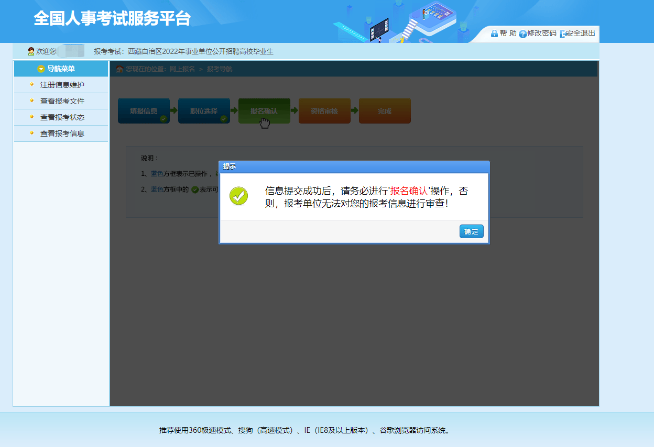Click the 安全退出 exit icon
Image resolution: width=654 pixels, height=447 pixels.
(x=563, y=33)
